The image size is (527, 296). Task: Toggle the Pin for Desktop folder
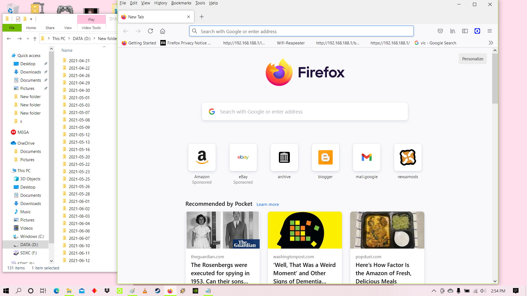click(45, 63)
